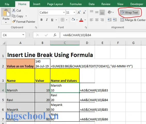Open the font size 11 dropdown
This screenshot has height=124, width=146.
tap(74, 12)
